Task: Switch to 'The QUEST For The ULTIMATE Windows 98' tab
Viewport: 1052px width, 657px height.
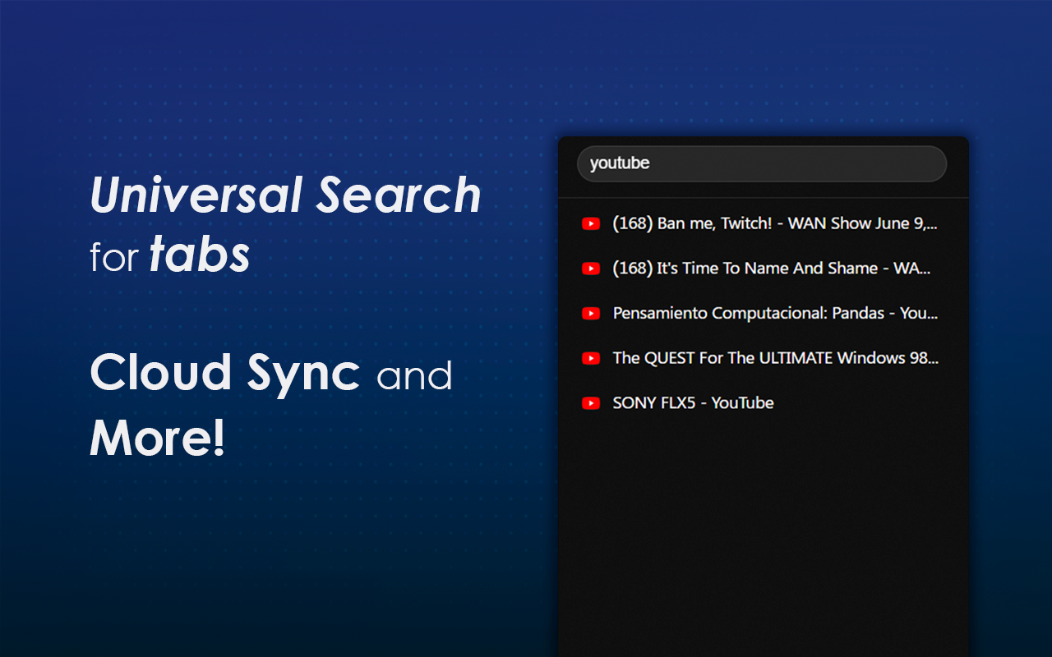Action: coord(774,358)
